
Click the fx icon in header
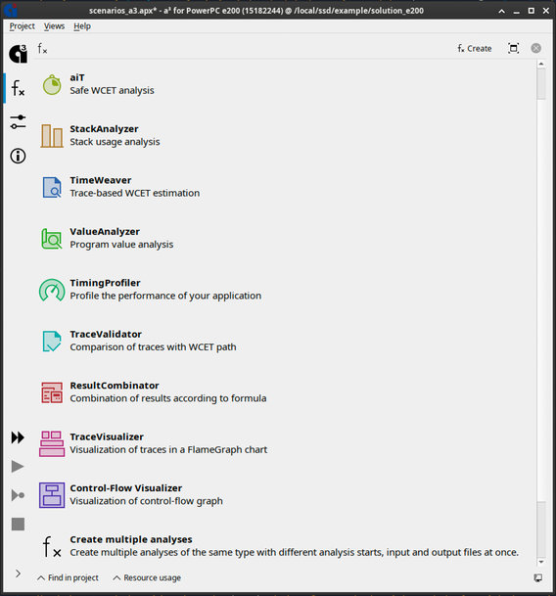click(42, 48)
